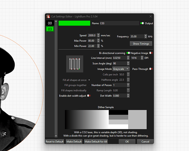Adjust Number of Passes spinner arrows
The image size is (189, 151).
(128, 85)
